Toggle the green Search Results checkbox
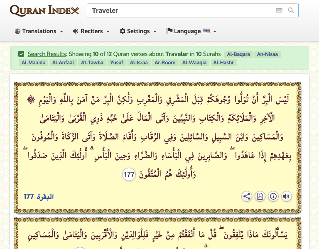Screen dimensions: 319x249 (21, 54)
